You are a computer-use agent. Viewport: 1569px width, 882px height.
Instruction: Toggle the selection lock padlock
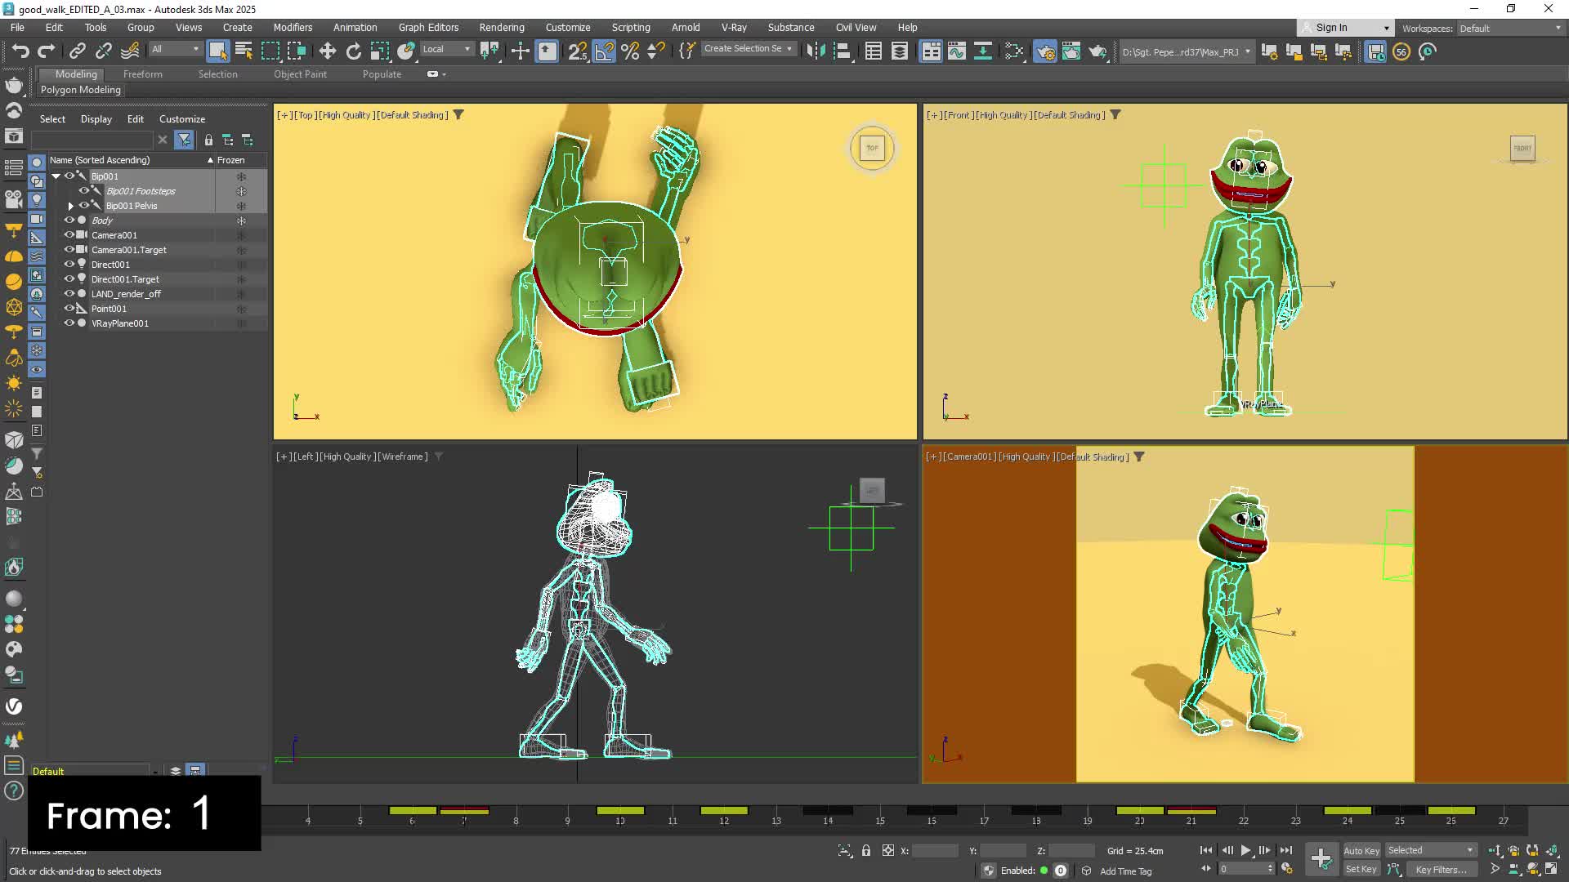[866, 850]
